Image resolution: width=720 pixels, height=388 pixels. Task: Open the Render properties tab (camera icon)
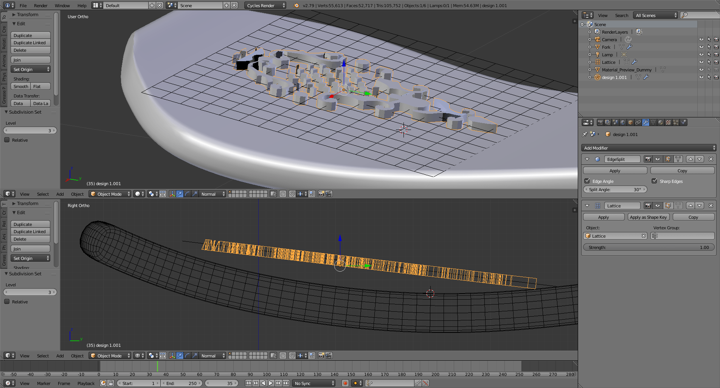click(601, 122)
